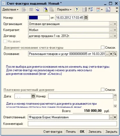This screenshot has height=136, width=120.
Task: Click the Договор field value
Action: pyautogui.click(x=69, y=36)
